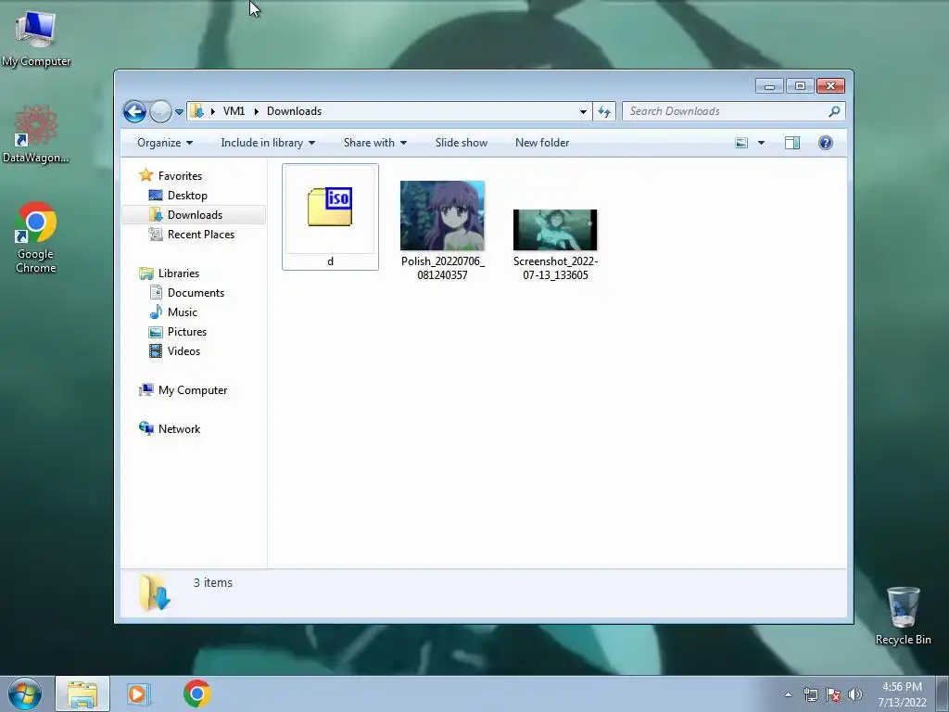Open Include in library menu
This screenshot has height=712, width=949.
(x=268, y=143)
